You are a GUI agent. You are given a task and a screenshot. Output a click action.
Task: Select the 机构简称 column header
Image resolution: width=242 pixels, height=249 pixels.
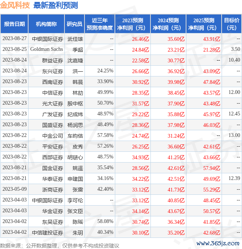pos(46,24)
